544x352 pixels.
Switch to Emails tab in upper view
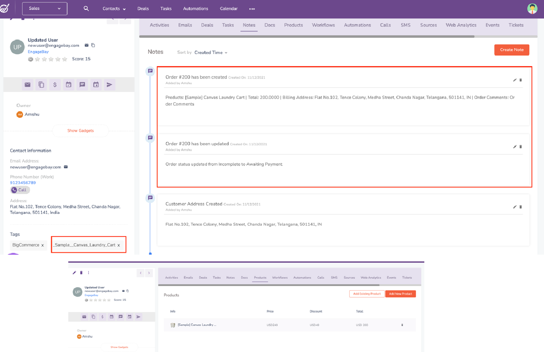point(185,25)
